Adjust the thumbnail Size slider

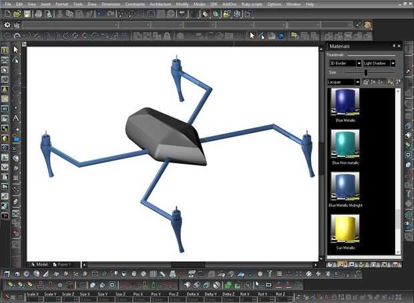366,72
